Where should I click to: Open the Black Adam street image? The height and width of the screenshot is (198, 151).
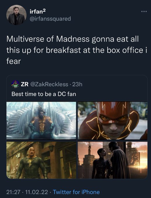(x=41, y=160)
